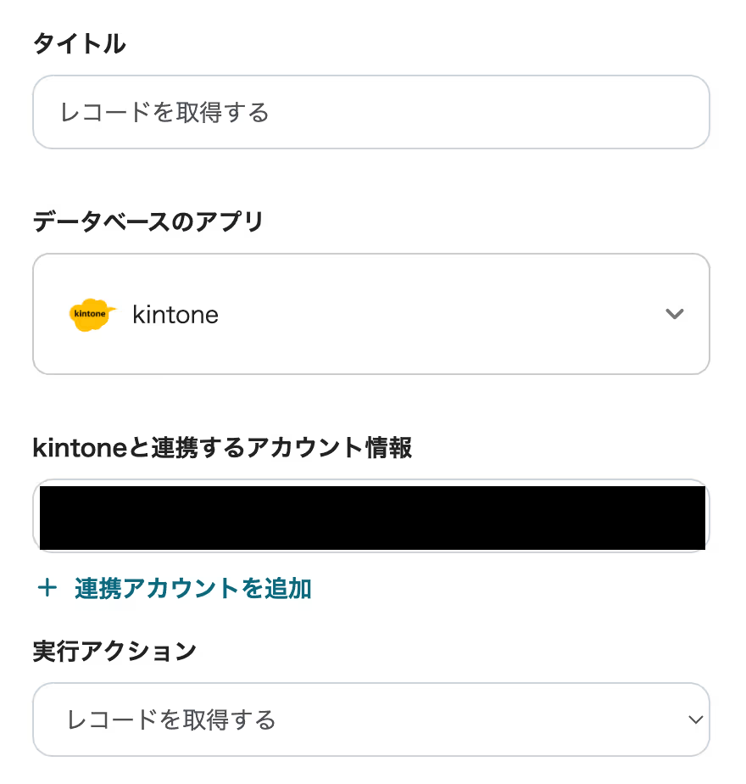
Task: Click the kintone text in app selector
Action: pos(175,315)
